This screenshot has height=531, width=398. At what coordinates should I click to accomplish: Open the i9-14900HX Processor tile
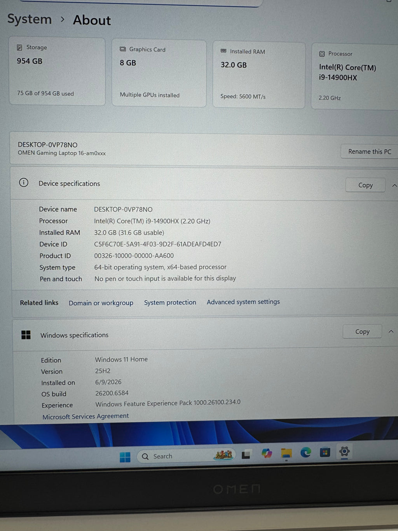point(354,76)
